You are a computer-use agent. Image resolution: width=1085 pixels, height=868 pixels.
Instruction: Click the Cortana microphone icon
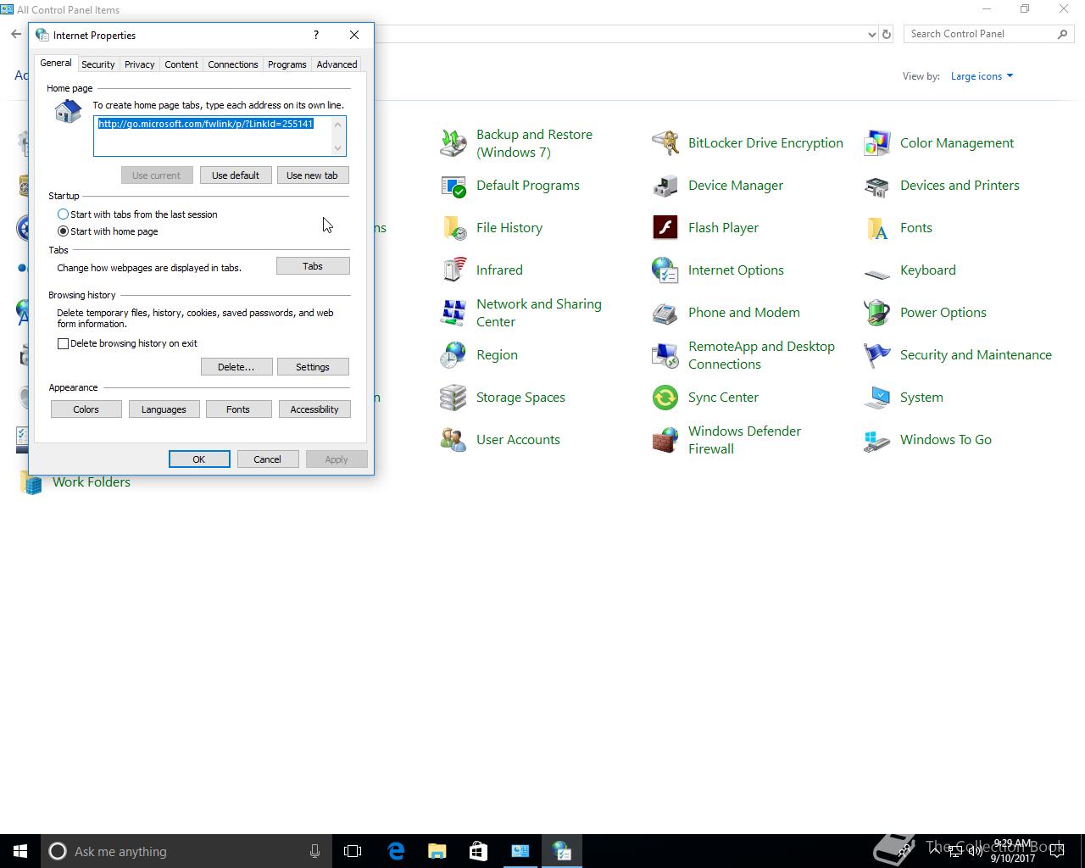(x=314, y=851)
